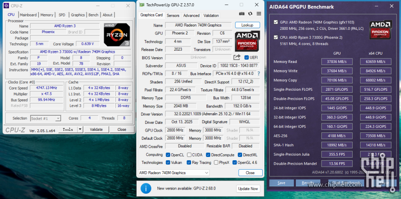The image size is (401, 199).
Task: Toggle the PhysX checkbox
Action: tap(216, 163)
